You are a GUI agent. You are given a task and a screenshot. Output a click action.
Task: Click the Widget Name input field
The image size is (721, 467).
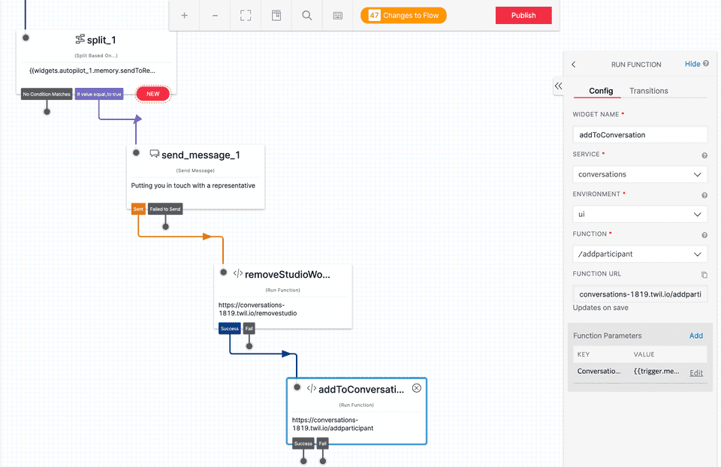coord(639,134)
